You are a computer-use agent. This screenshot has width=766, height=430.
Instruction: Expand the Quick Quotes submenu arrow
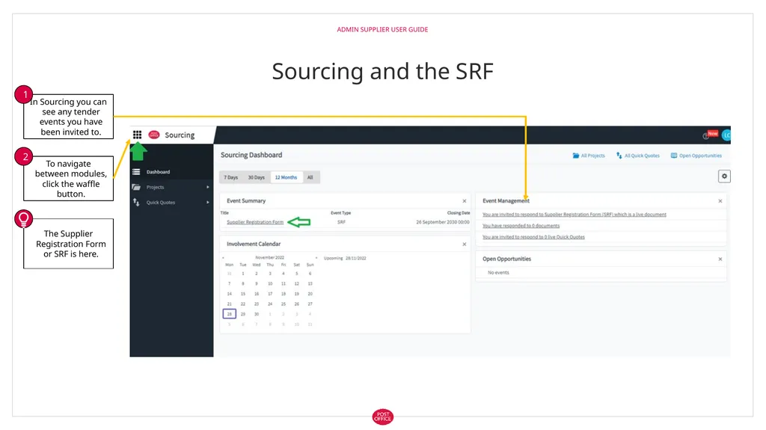pos(208,203)
